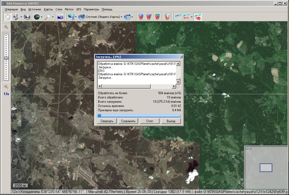Click the '2500 м.' scale label

20,185
